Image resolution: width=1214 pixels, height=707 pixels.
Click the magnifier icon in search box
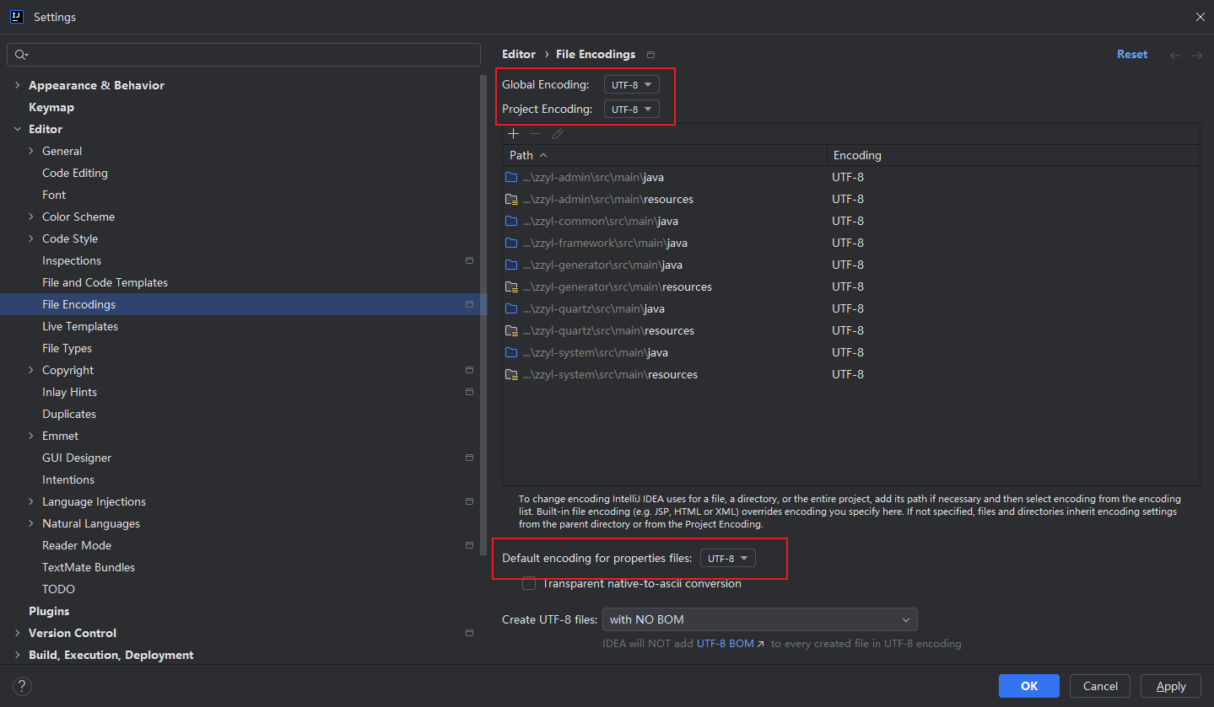point(21,55)
